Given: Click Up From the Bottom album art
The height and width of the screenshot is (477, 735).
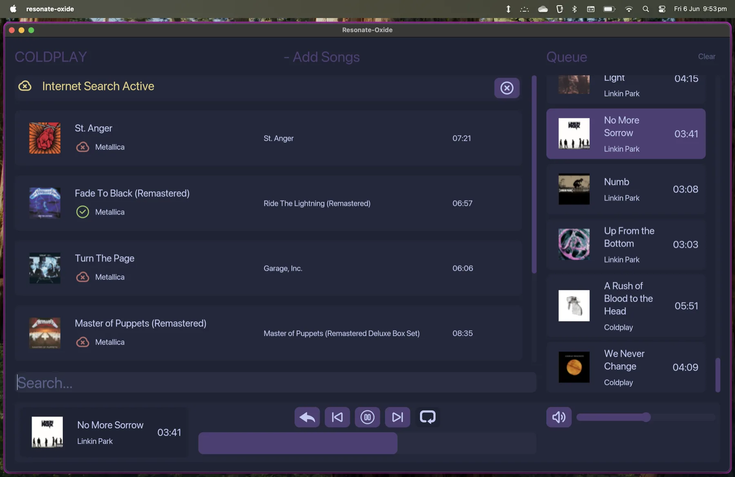Looking at the screenshot, I should (x=574, y=244).
